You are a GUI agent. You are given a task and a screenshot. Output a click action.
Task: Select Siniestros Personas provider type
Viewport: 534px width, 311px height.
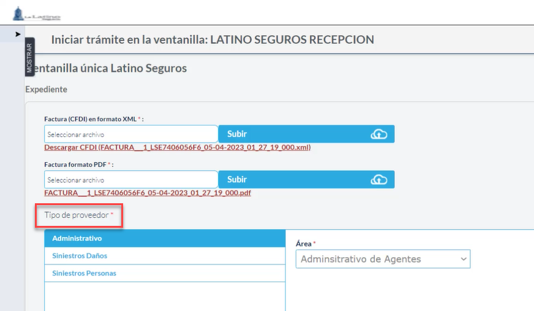pyautogui.click(x=165, y=273)
